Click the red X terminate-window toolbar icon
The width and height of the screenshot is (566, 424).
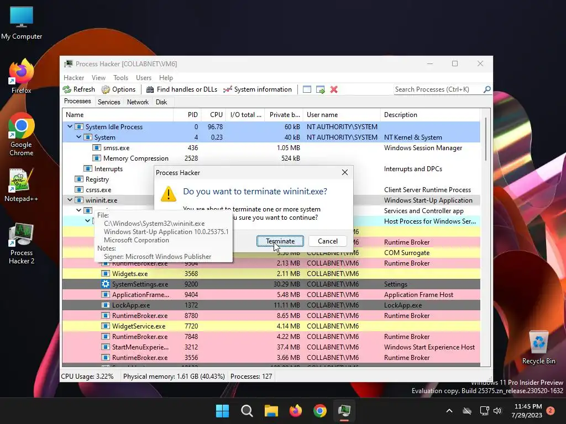pyautogui.click(x=334, y=89)
